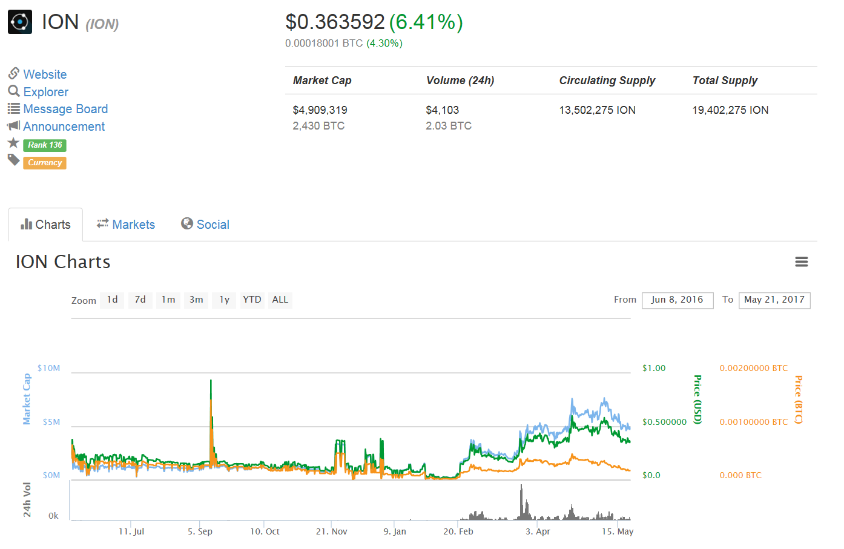Viewport: 844px width, 549px height.
Task: Toggle the Price (BTC) axis label
Action: tap(799, 399)
